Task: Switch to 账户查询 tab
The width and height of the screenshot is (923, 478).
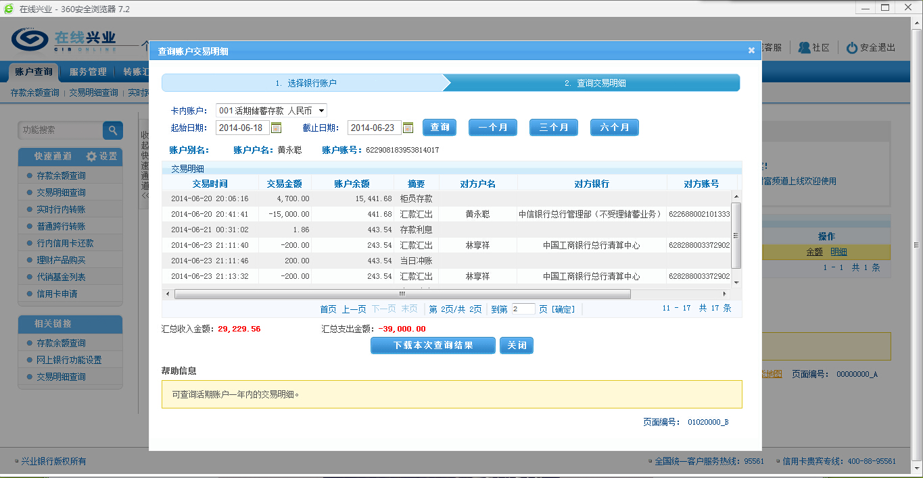Action: pyautogui.click(x=34, y=72)
